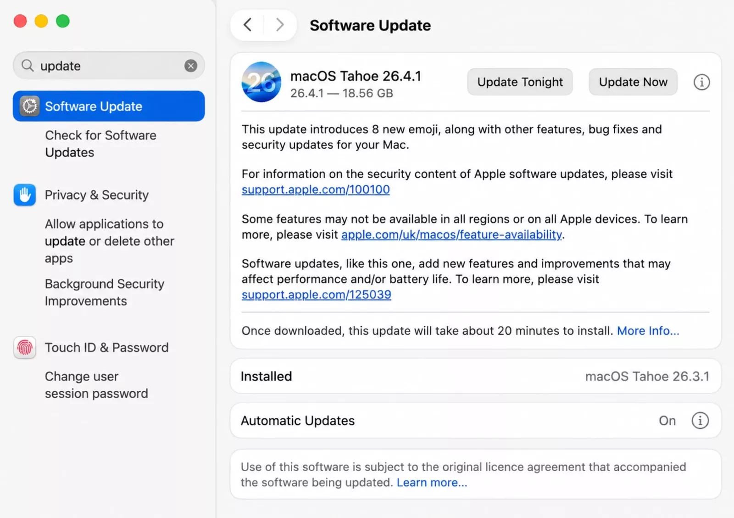Click the Automatic Updates 'On' value
This screenshot has width=734, height=518.
point(667,421)
